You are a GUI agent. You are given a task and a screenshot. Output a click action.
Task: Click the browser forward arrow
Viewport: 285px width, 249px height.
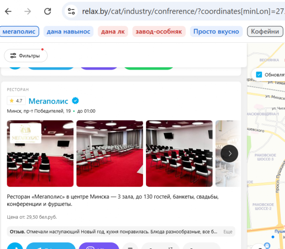tap(28, 12)
